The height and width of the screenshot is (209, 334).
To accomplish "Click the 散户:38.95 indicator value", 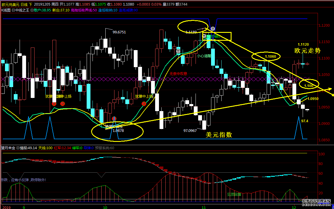I will [x=43, y=10].
